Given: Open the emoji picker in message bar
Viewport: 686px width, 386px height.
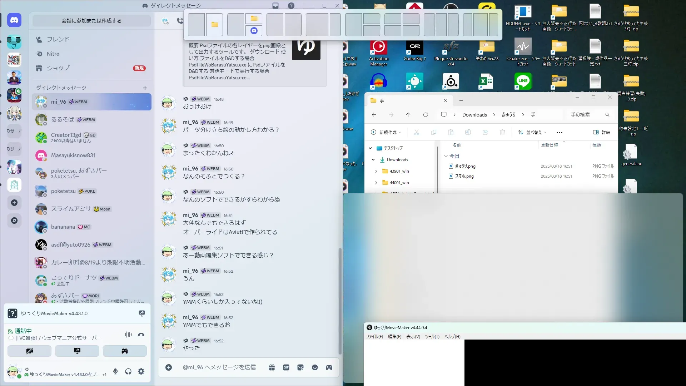Looking at the screenshot, I should [x=315, y=367].
